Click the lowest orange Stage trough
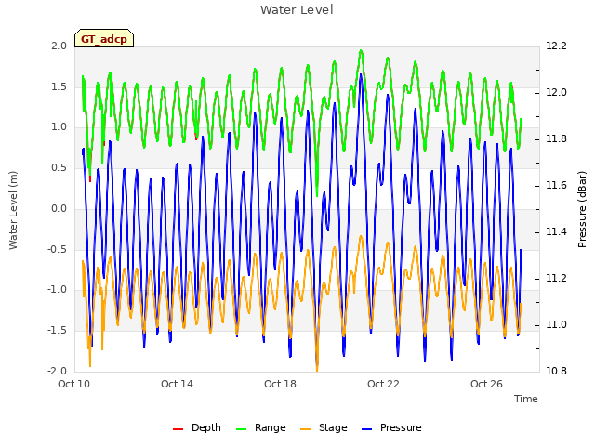 point(317,369)
